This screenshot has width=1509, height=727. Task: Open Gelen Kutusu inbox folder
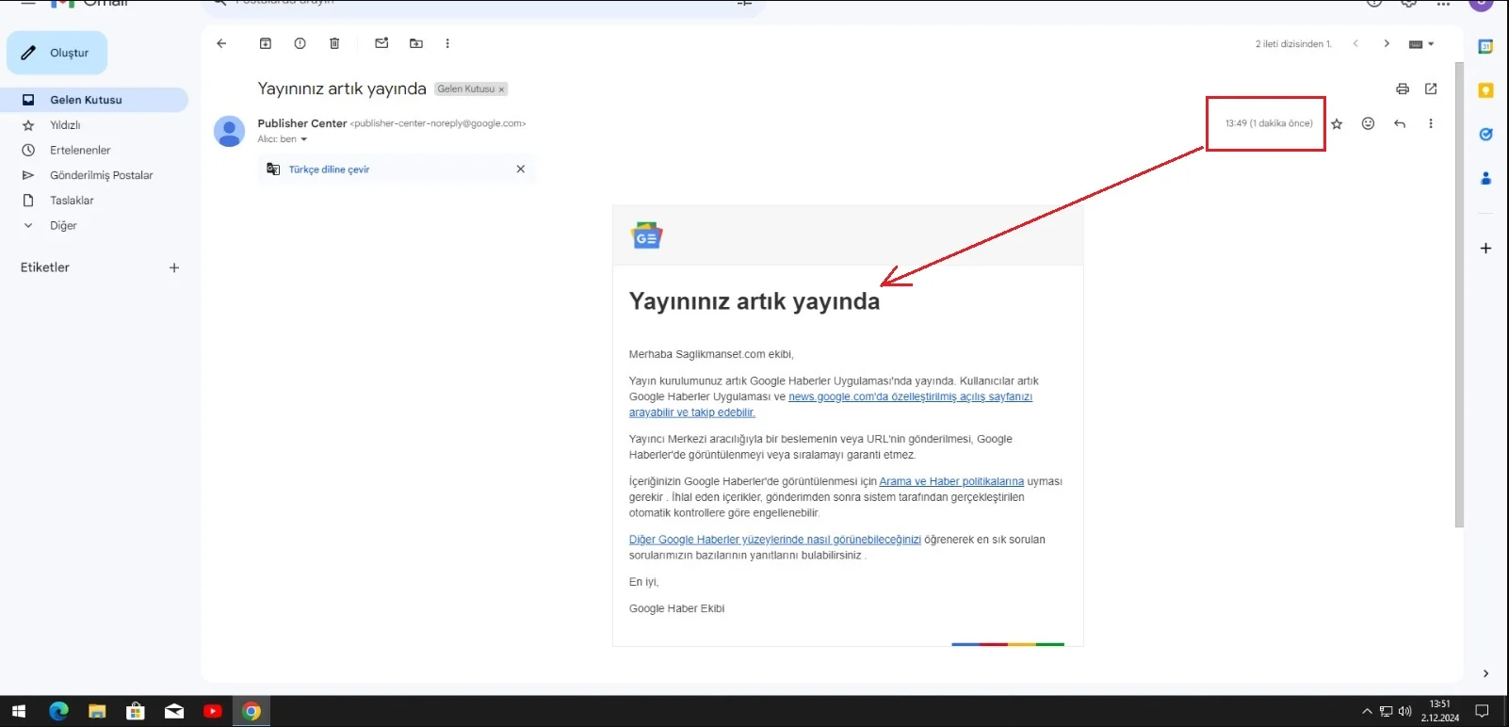coord(94,100)
